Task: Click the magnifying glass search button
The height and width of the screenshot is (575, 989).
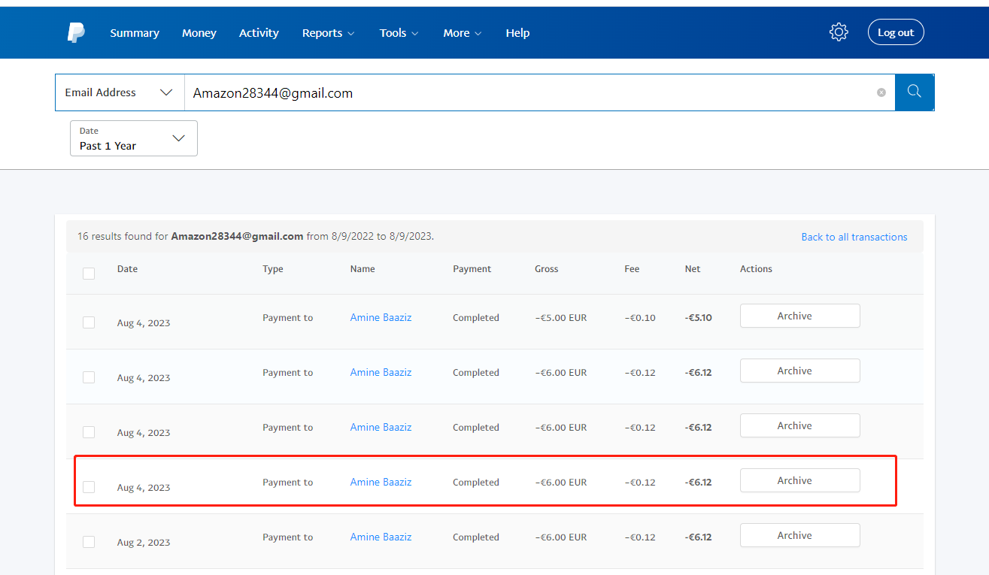Action: click(915, 92)
